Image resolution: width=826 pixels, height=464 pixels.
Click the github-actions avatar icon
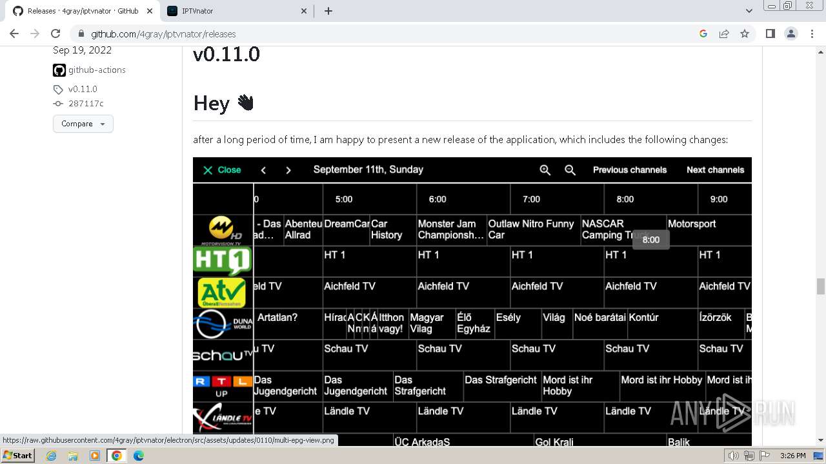(x=59, y=70)
